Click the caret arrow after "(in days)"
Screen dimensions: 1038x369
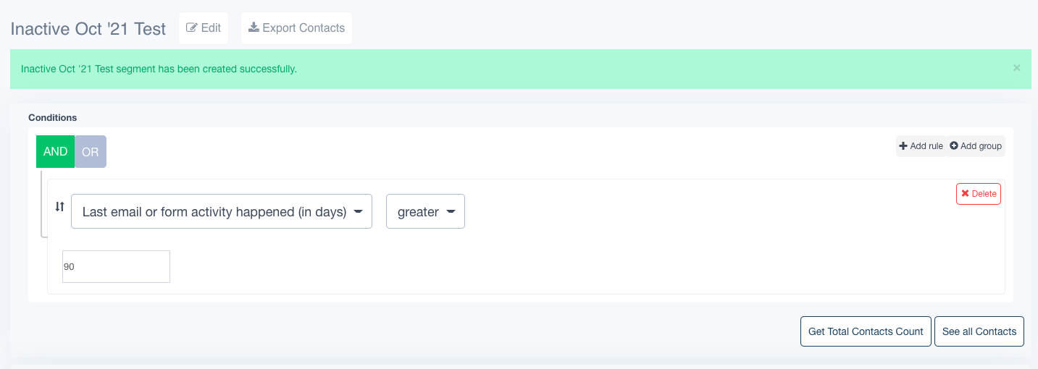(358, 212)
